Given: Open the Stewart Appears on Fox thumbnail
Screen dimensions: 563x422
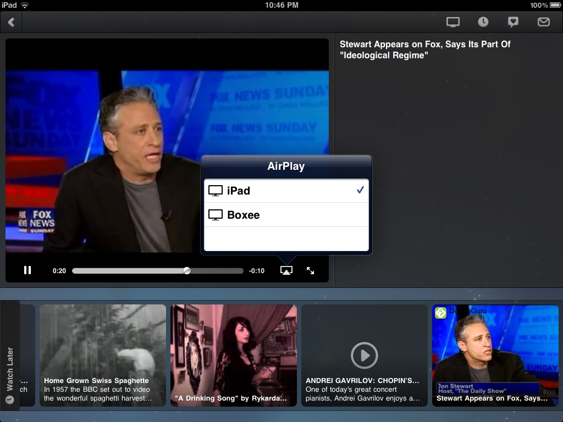Looking at the screenshot, I should click(x=495, y=356).
